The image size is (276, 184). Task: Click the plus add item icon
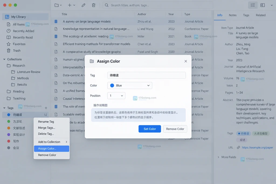pos(70,5)
